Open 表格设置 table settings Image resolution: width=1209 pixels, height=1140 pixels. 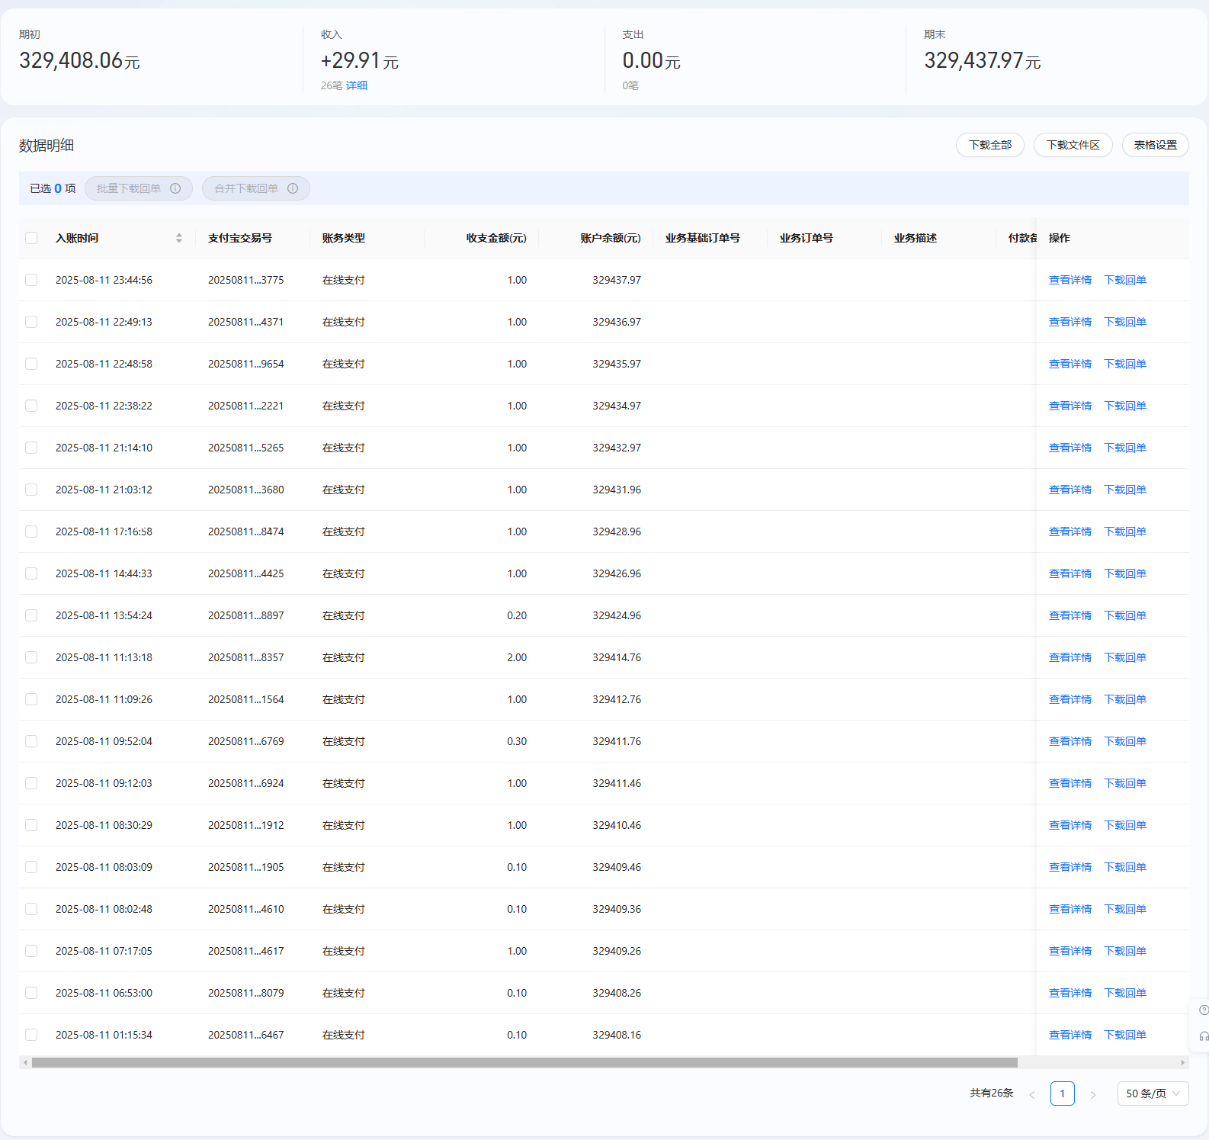tap(1155, 145)
